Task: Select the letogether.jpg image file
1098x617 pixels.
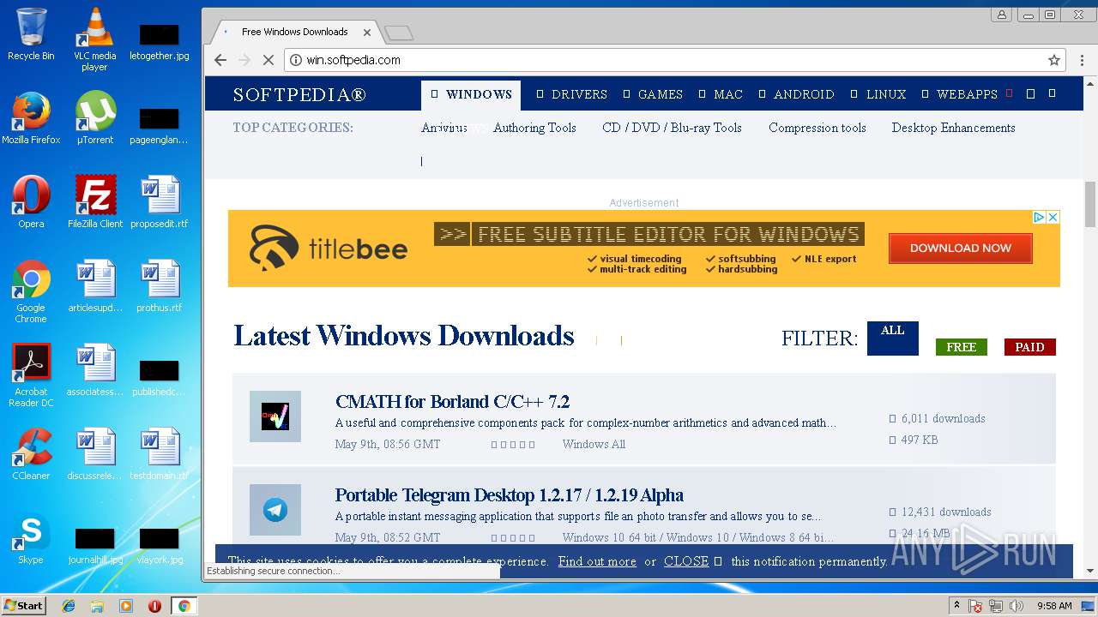Action: [x=159, y=39]
